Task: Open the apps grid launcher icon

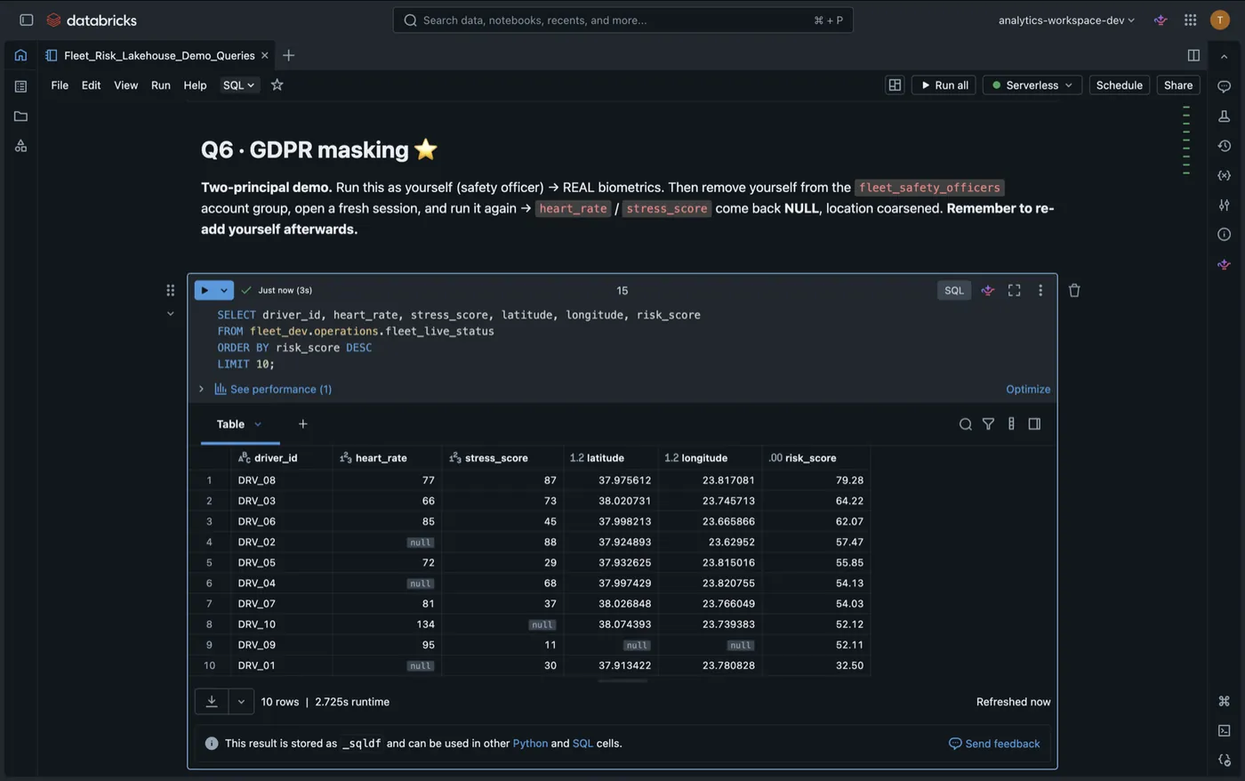Action: (x=1190, y=20)
